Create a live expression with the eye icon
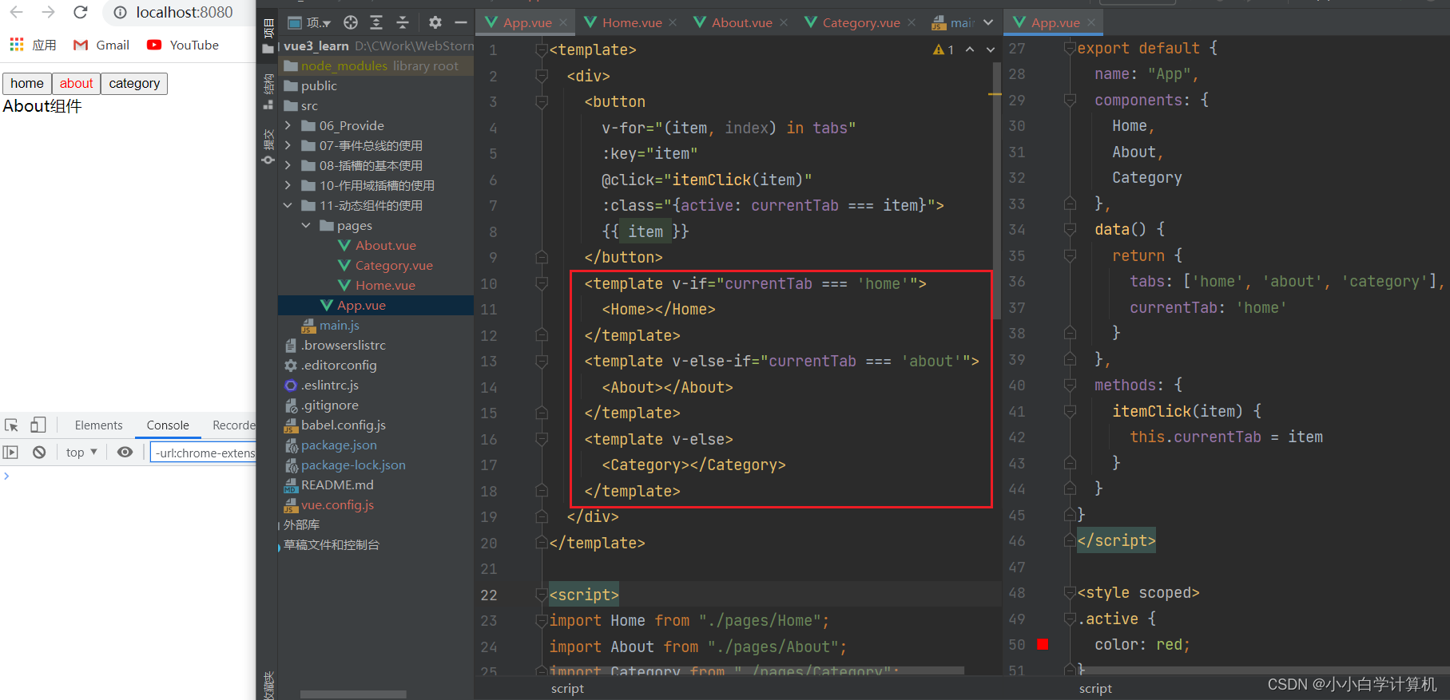This screenshot has width=1450, height=700. click(x=125, y=453)
